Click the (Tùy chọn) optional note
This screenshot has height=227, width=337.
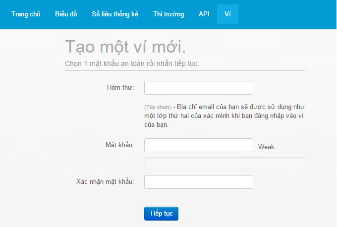coord(158,107)
